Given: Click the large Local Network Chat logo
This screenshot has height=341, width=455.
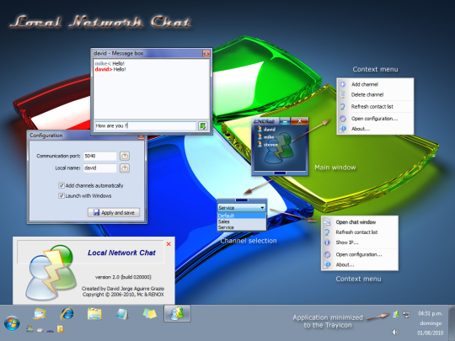Looking at the screenshot, I should click(51, 273).
